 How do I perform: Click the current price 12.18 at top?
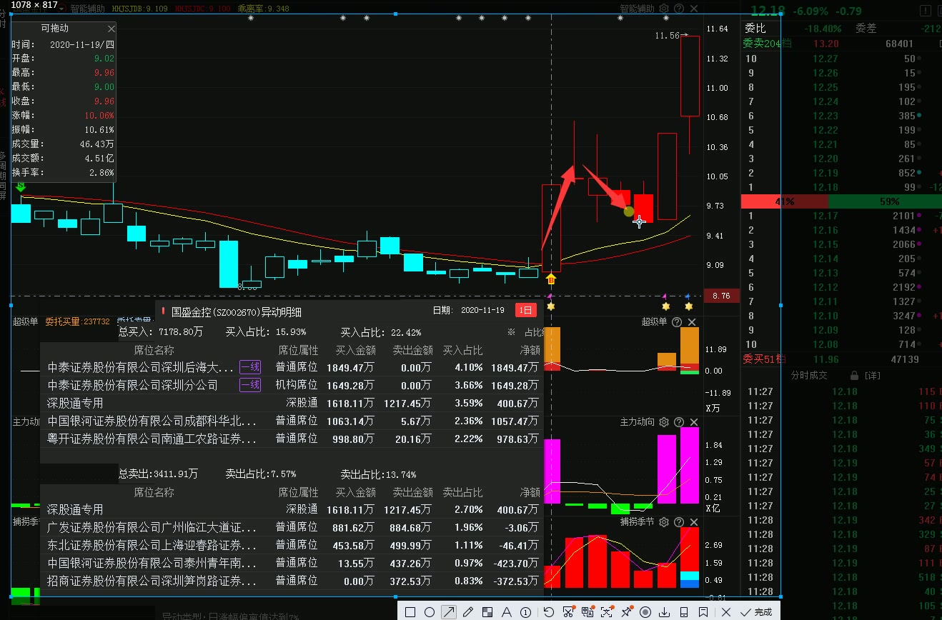pyautogui.click(x=768, y=11)
